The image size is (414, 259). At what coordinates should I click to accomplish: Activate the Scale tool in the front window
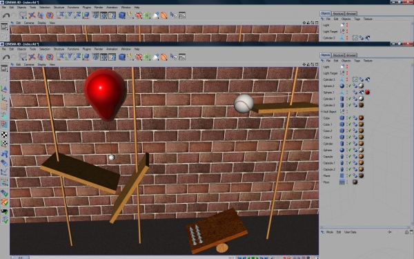click(41, 57)
